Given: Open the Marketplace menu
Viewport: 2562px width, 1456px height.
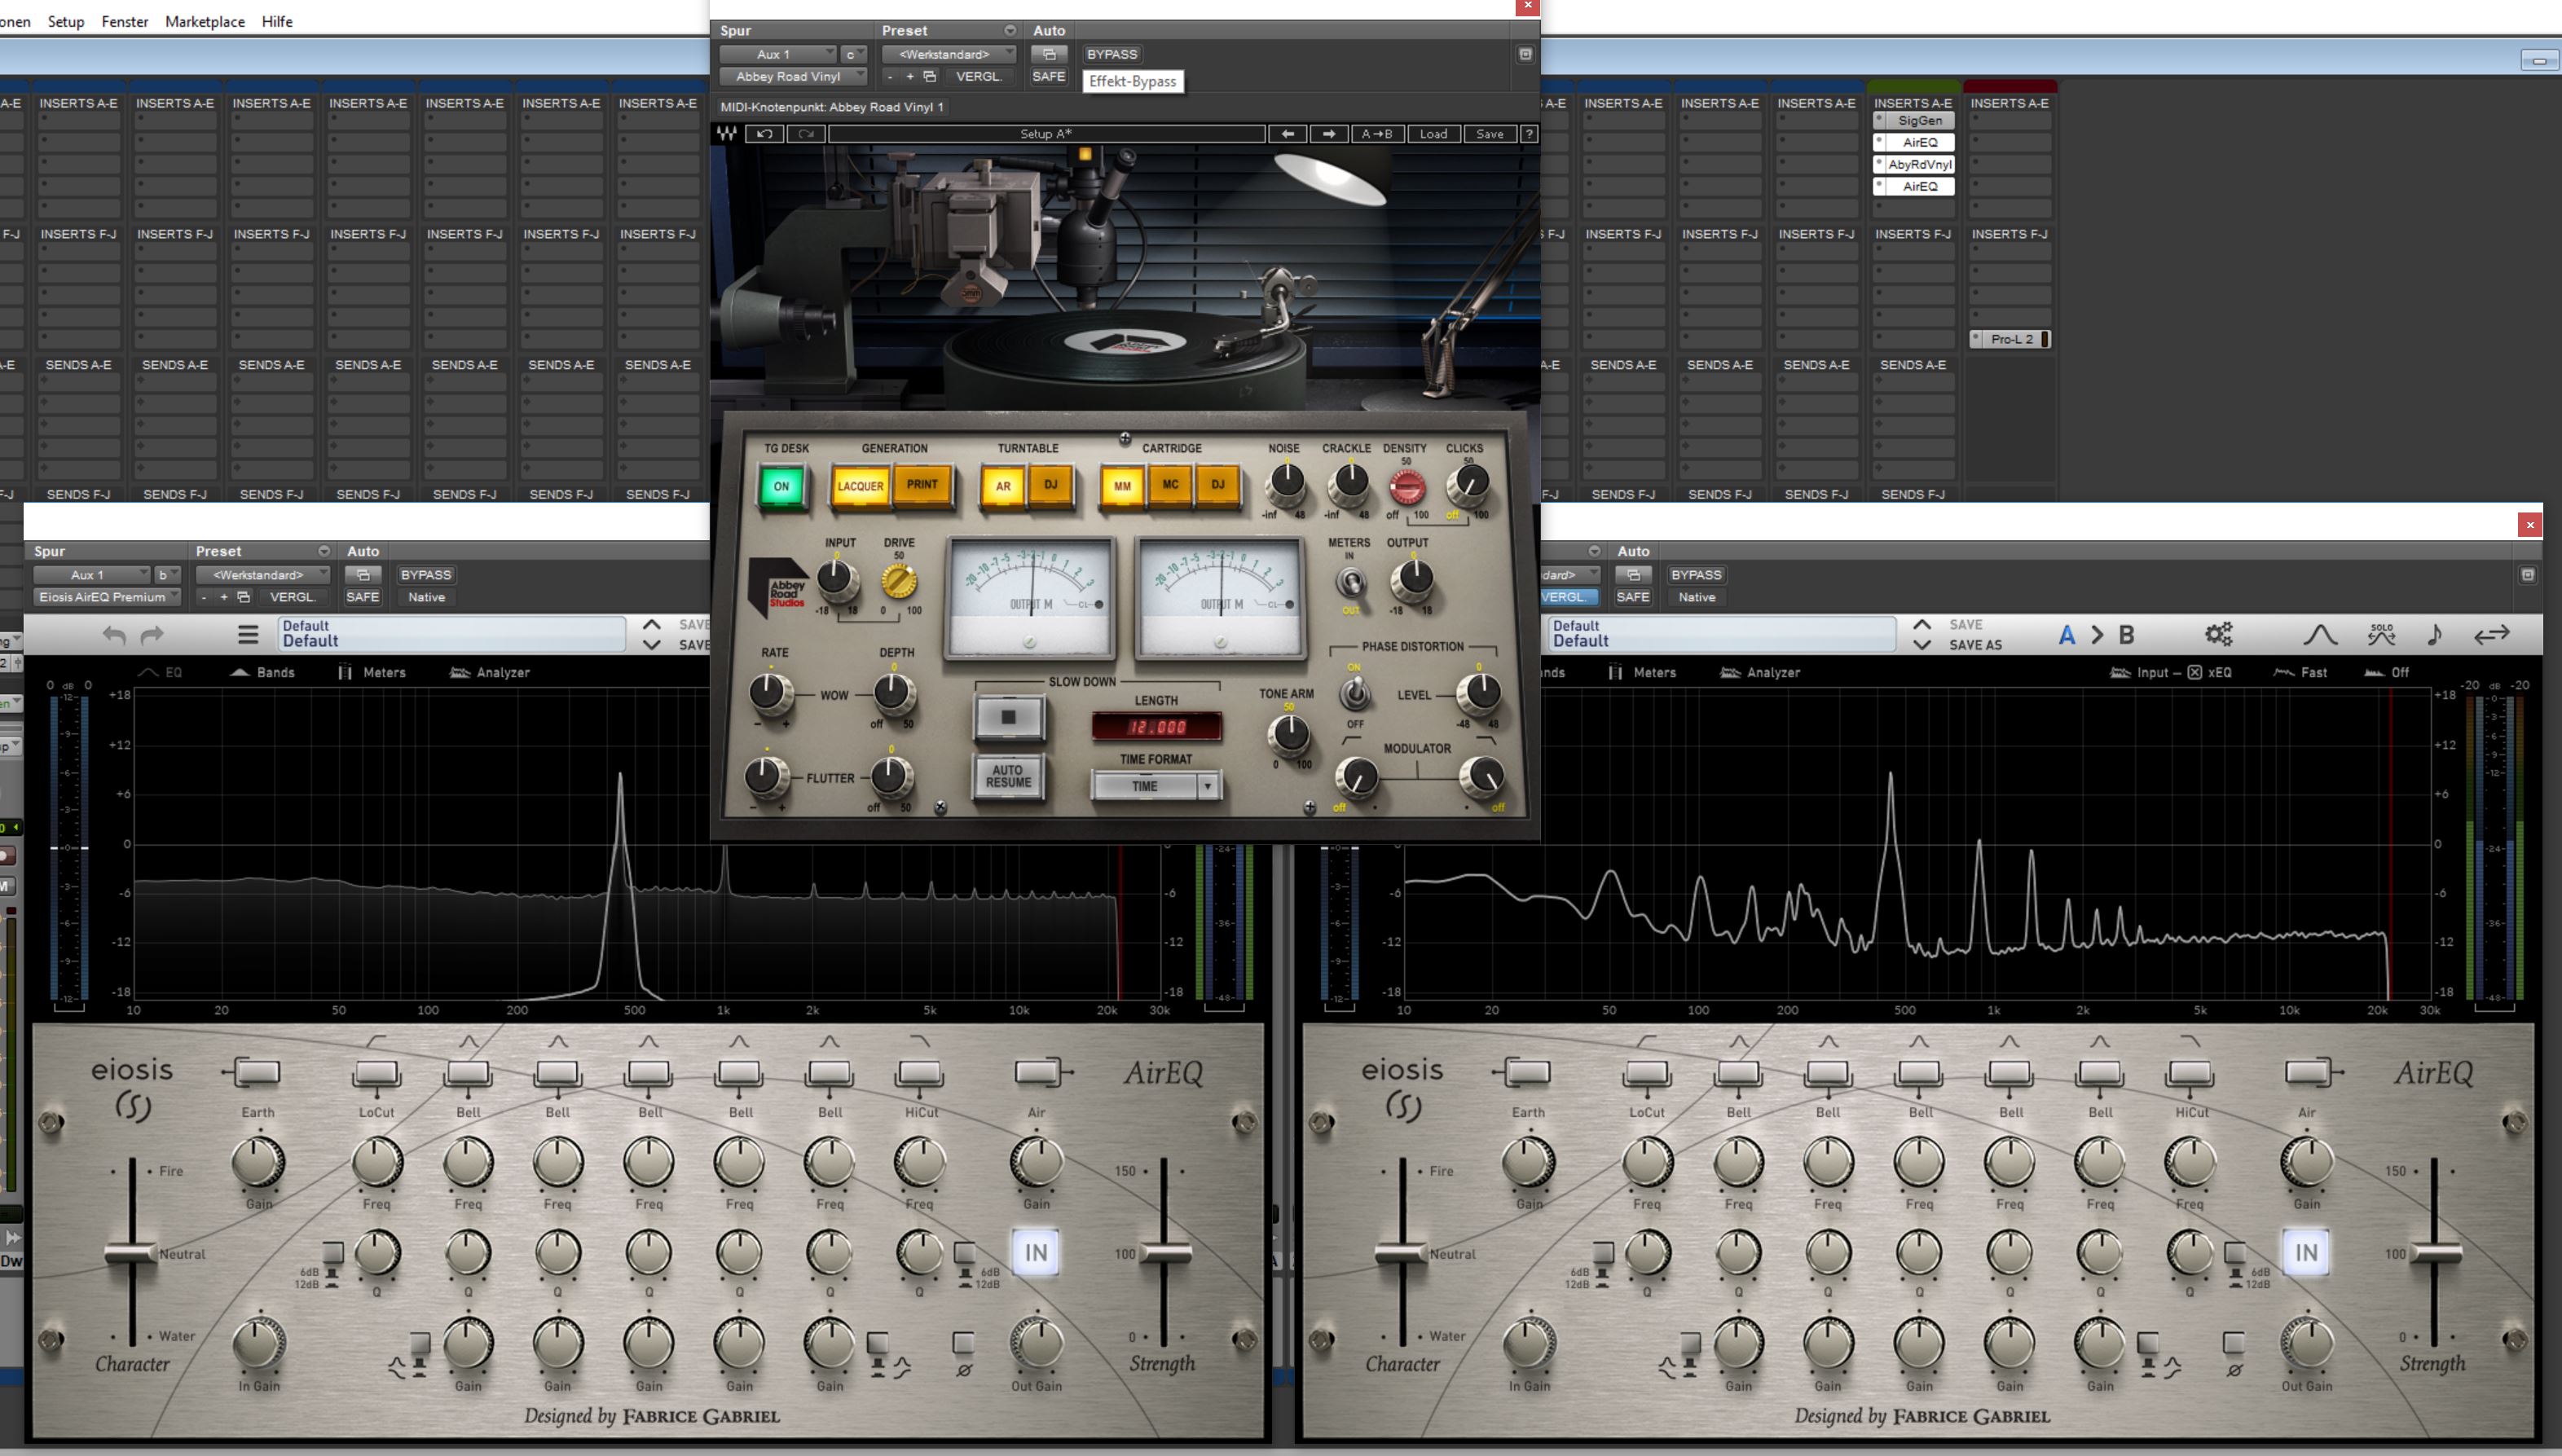Looking at the screenshot, I should pos(204,21).
